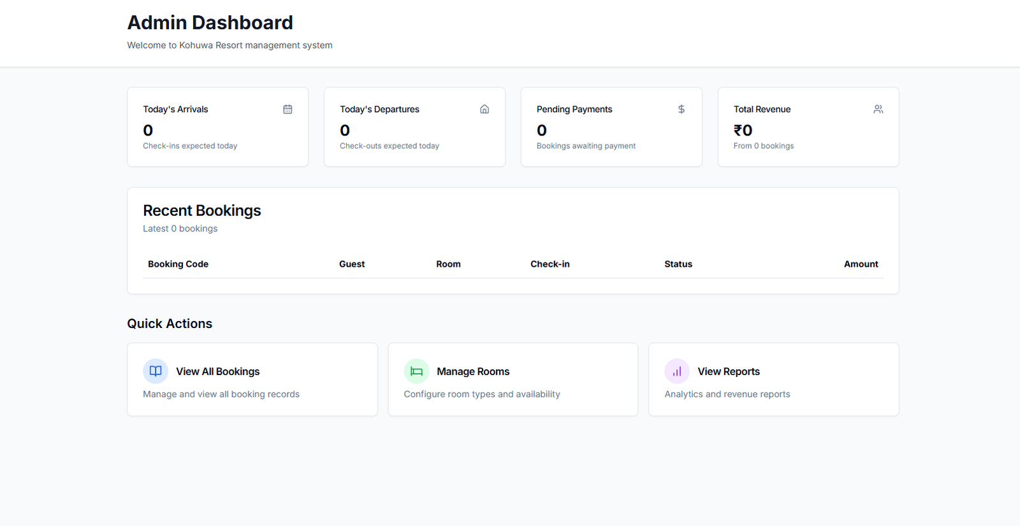Select the Amount column header
The height and width of the screenshot is (526, 1020).
tap(861, 264)
